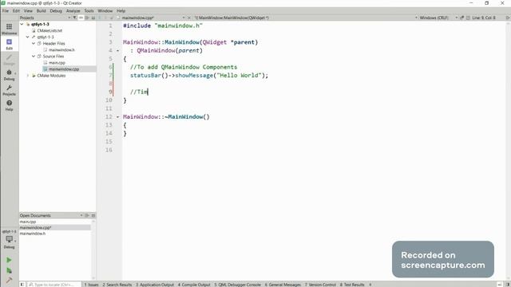The image size is (511, 287).
Task: Expand the CMake Modules node
Action: [x=28, y=76]
